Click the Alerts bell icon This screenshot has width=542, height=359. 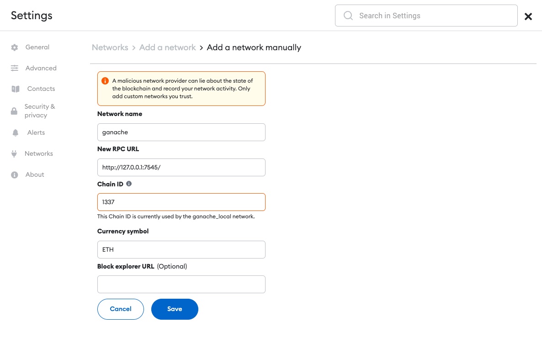point(16,133)
